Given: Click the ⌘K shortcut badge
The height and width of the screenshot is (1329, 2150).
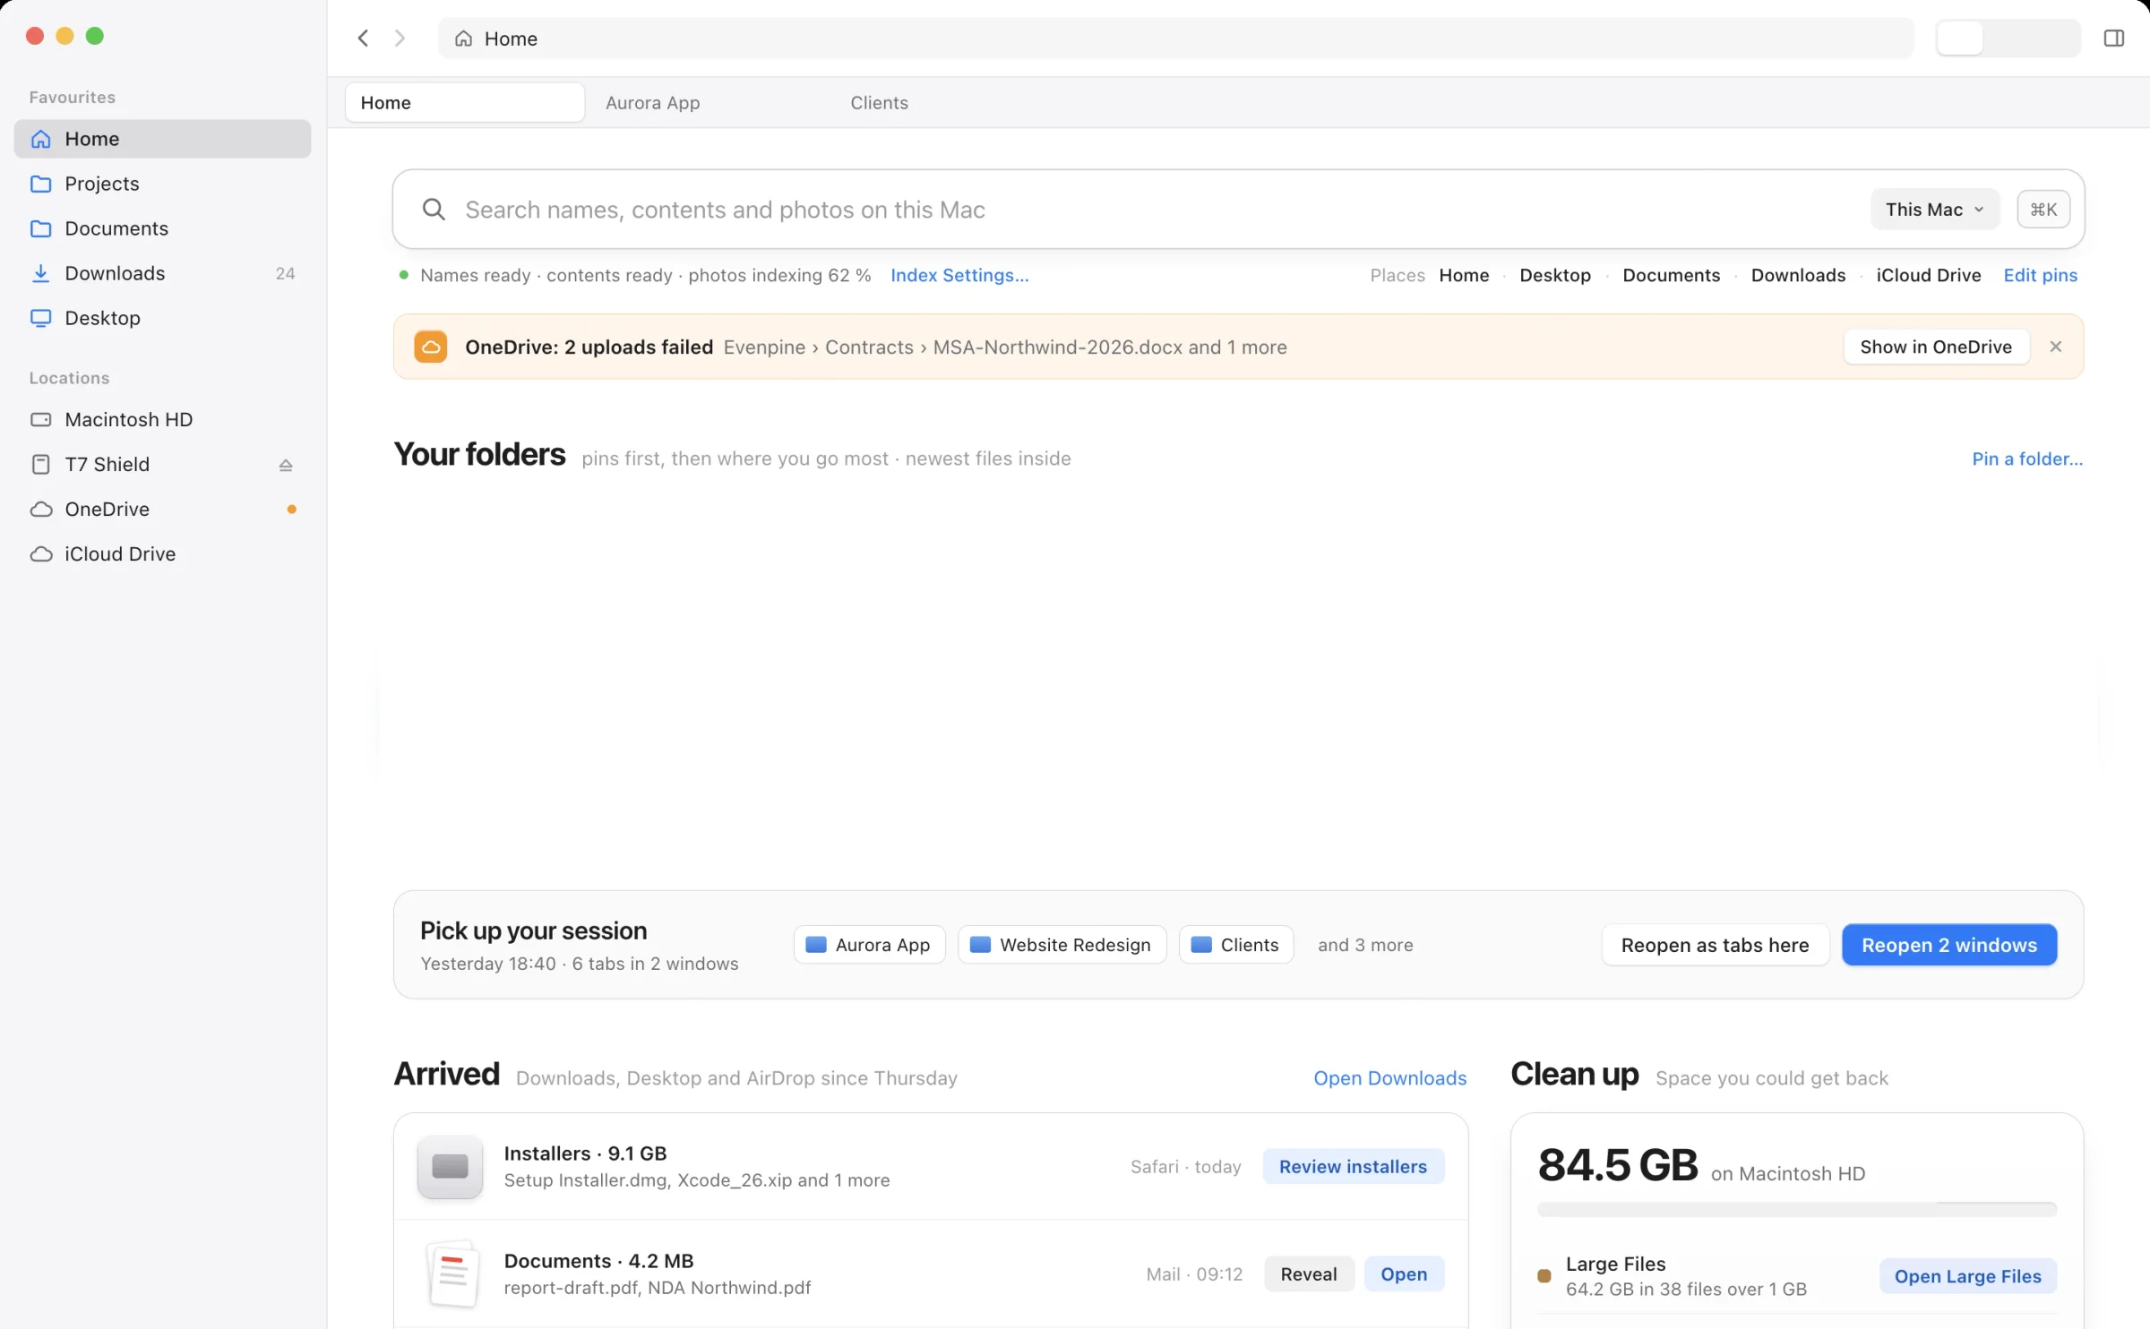Looking at the screenshot, I should [2043, 210].
